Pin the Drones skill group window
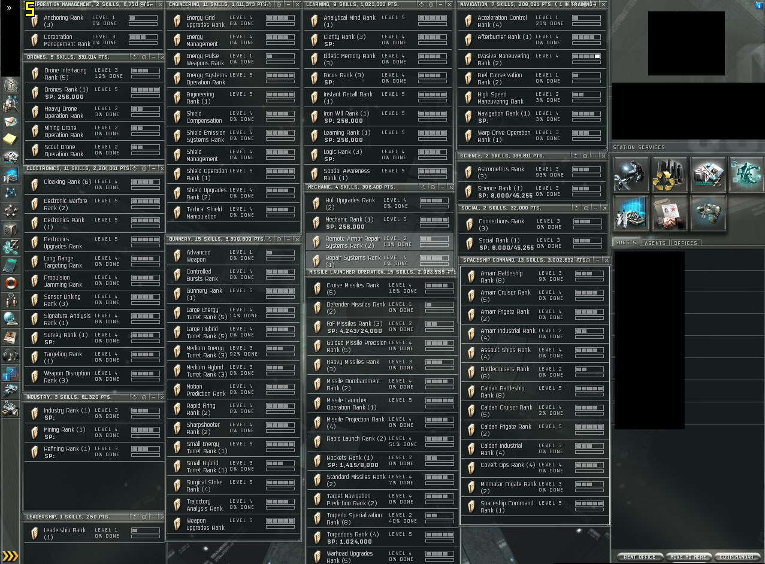Viewport: 765px width, 564px height. [x=144, y=57]
